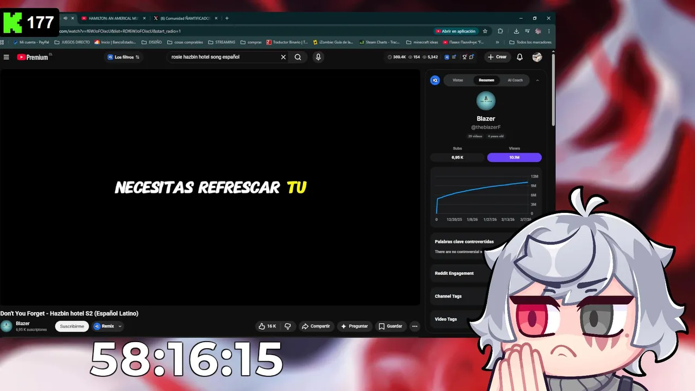Open Traductor Binario bookmark

[x=287, y=42]
